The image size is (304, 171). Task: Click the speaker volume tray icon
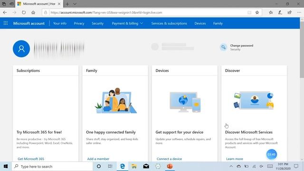(261, 166)
